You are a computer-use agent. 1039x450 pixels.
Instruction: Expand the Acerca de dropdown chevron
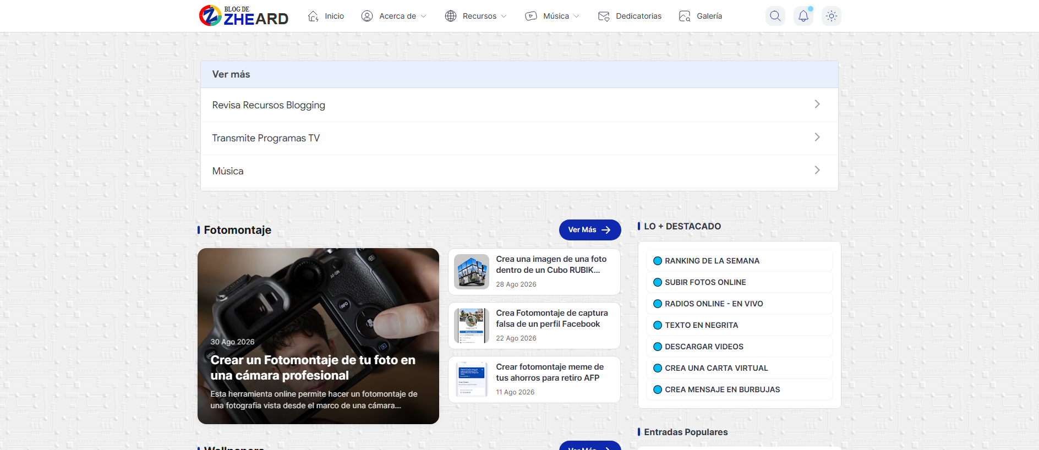[x=424, y=17]
